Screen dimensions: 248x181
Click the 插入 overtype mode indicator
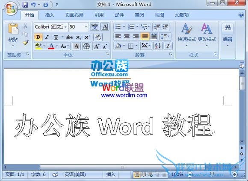click(x=110, y=174)
